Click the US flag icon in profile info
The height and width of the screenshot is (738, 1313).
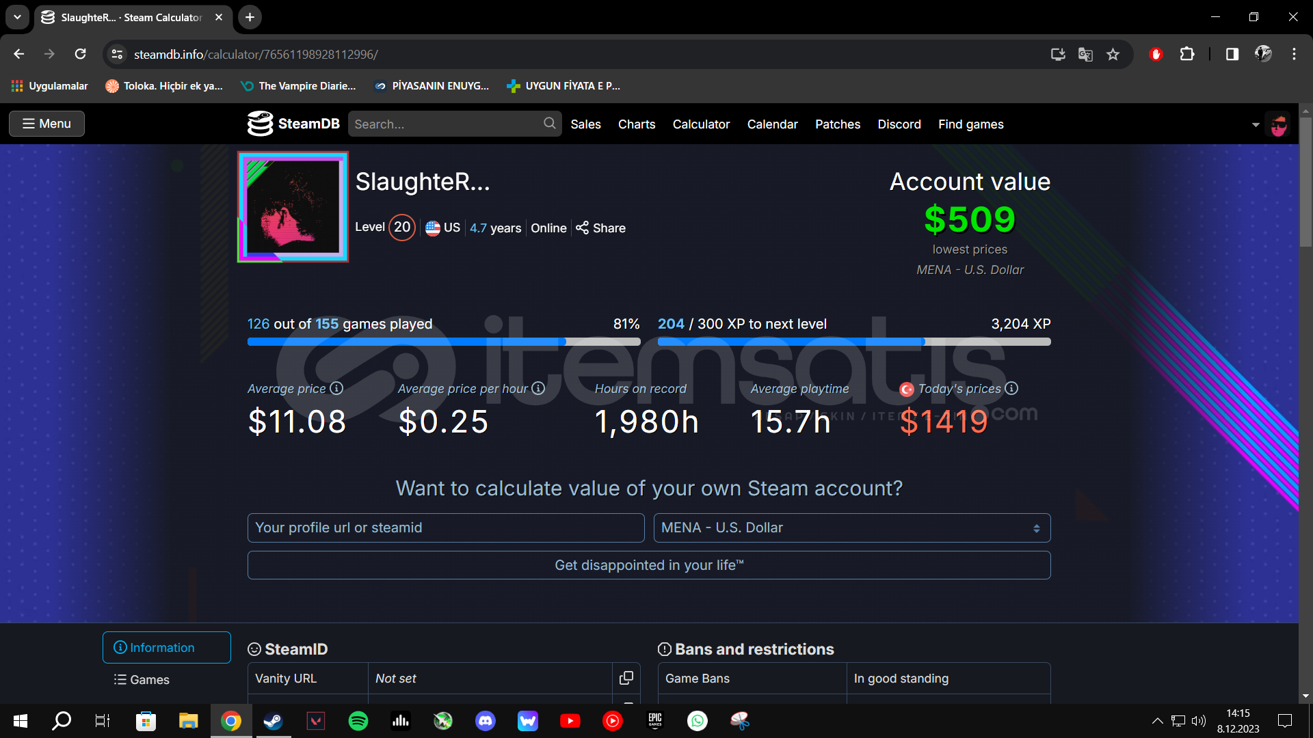point(433,228)
